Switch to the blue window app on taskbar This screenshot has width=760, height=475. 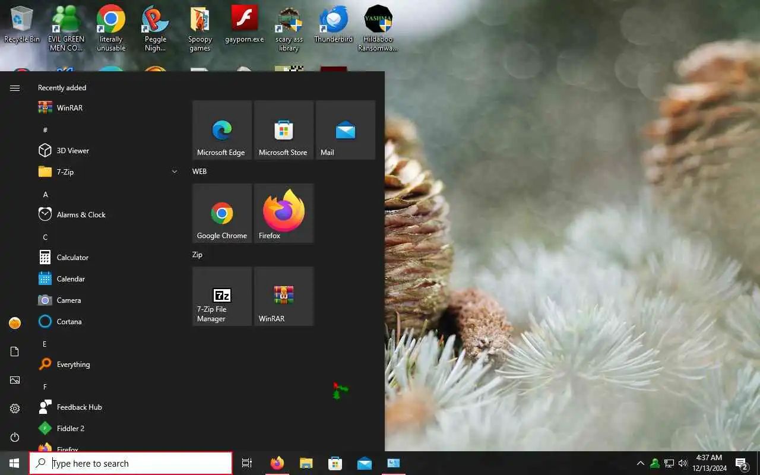(x=394, y=463)
